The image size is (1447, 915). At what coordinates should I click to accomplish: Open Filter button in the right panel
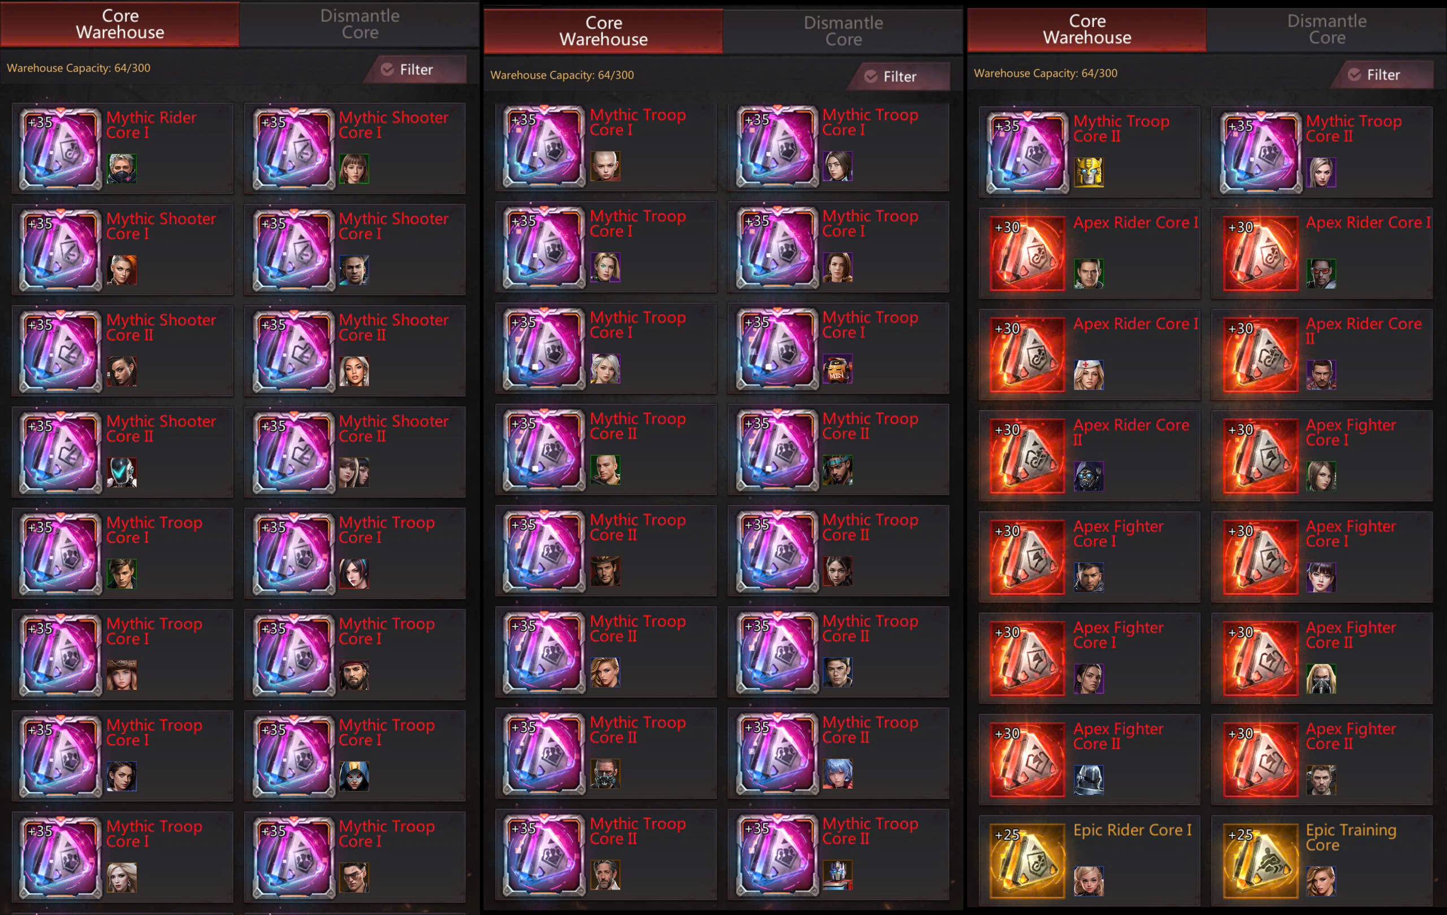click(1382, 75)
